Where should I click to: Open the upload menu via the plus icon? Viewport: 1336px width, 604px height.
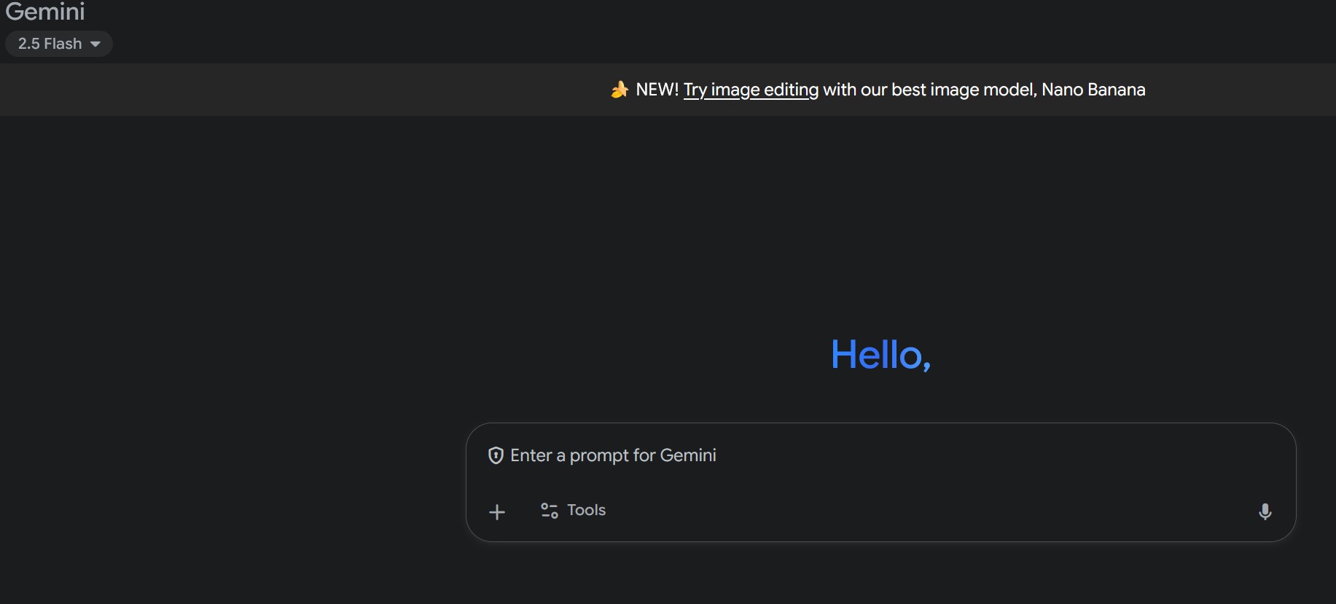[x=496, y=511]
